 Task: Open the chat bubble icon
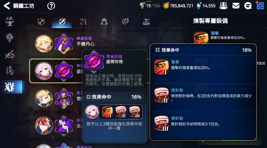point(248,6)
